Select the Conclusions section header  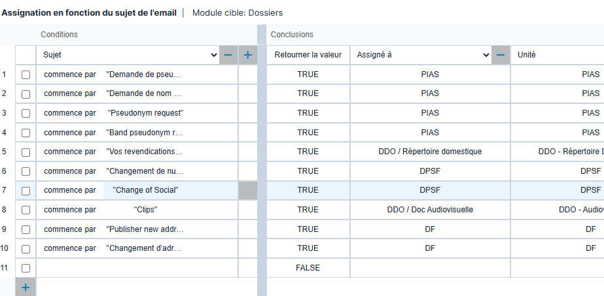292,35
